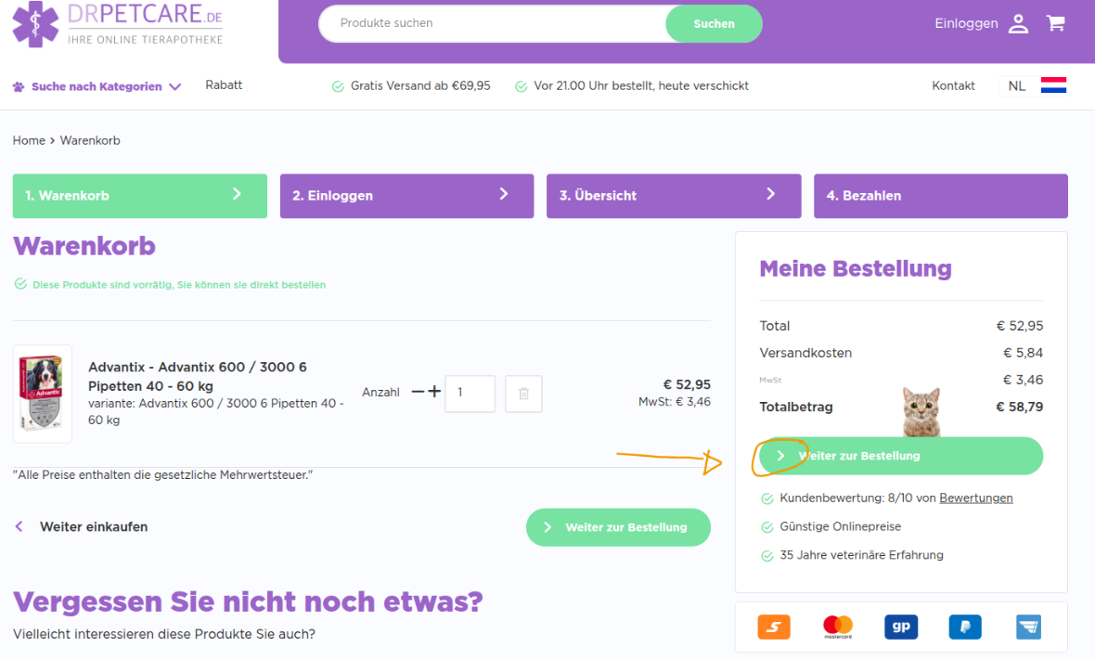Click Weiter einkaufen link
The image size is (1095, 660).
coord(94,526)
